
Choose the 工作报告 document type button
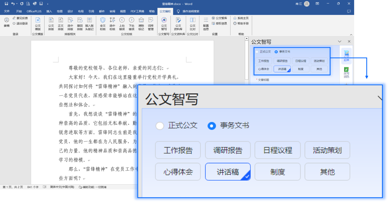(x=263, y=61)
